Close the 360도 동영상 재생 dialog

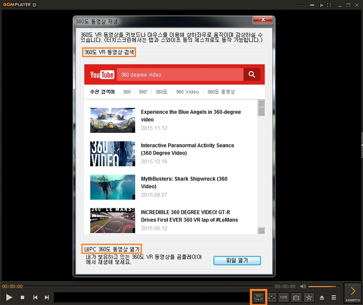click(x=263, y=20)
